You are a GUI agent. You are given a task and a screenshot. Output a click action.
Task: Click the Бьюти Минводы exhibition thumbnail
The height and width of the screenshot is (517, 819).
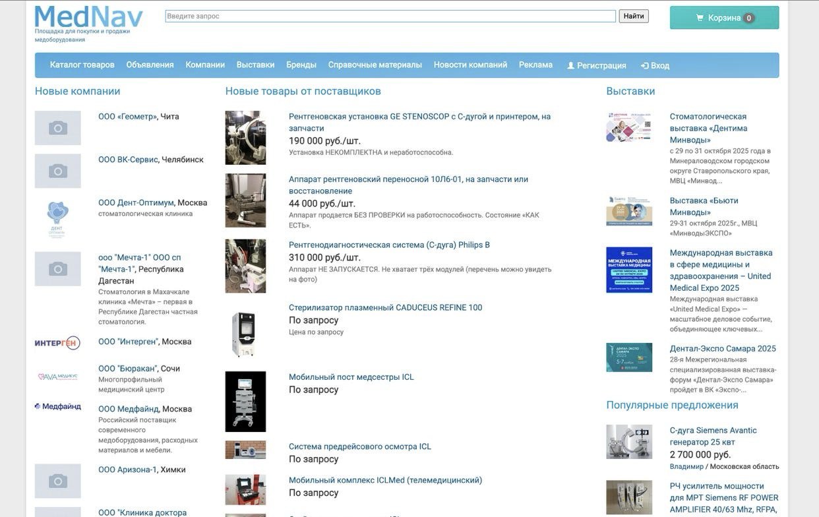(629, 210)
